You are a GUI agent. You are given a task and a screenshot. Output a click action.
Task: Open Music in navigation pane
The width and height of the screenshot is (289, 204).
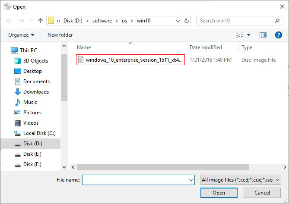(x=30, y=102)
